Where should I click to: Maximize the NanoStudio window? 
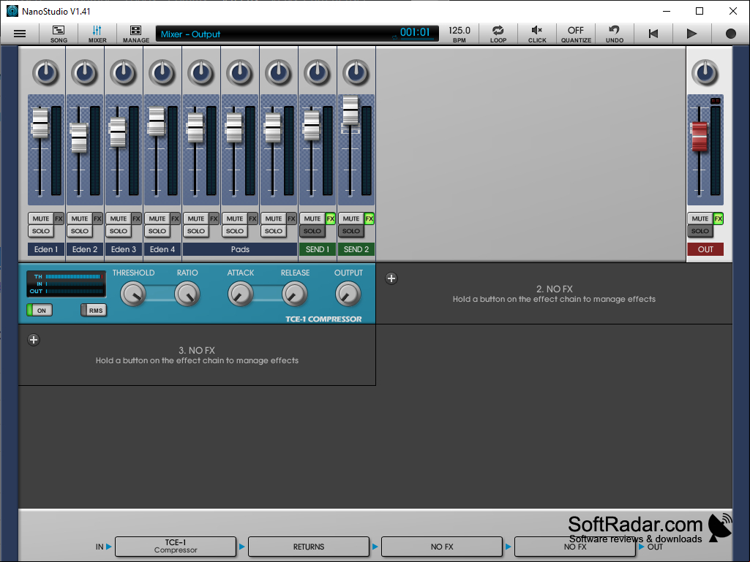point(700,11)
